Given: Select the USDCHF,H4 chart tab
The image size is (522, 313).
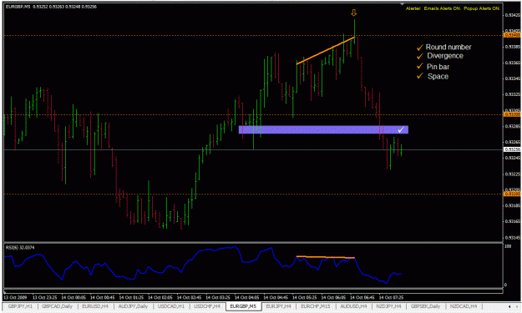Looking at the screenshot, I should 207,306.
